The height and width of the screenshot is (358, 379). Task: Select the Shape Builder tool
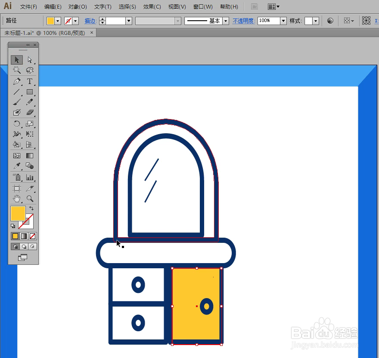point(17,144)
